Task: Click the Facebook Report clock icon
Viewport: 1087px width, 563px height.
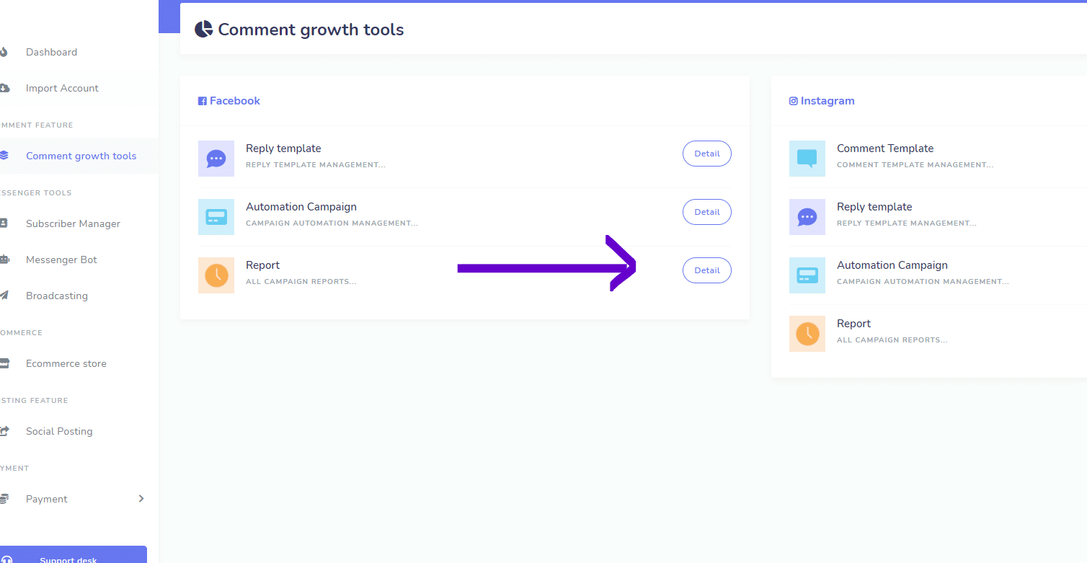Action: (x=216, y=275)
